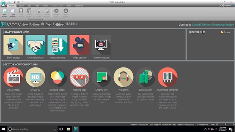This screenshot has width=235, height=132.
Task: Open the Export project ribbon tab
Action: click(58, 6)
